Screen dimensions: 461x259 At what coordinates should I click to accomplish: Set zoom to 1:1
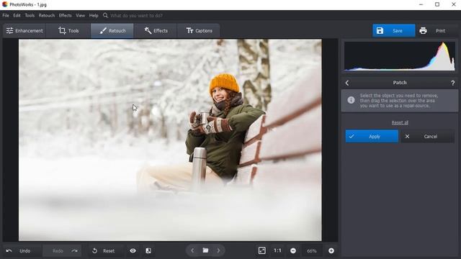click(277, 250)
